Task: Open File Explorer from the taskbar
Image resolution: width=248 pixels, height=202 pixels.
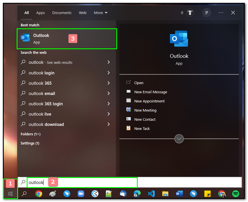Action: [x=165, y=194]
